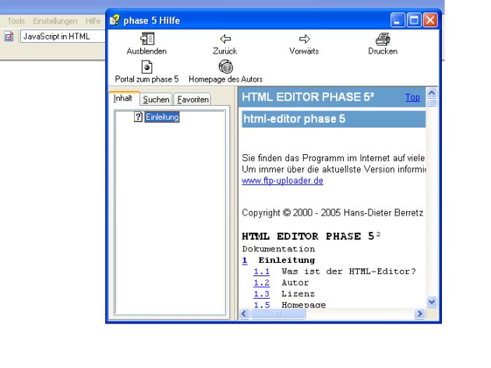Follow link 1.2 Autor
The height and width of the screenshot is (368, 491).
(261, 282)
